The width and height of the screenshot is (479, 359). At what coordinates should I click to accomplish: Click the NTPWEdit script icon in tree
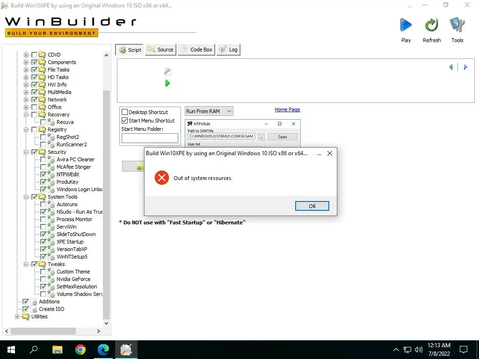point(51,174)
